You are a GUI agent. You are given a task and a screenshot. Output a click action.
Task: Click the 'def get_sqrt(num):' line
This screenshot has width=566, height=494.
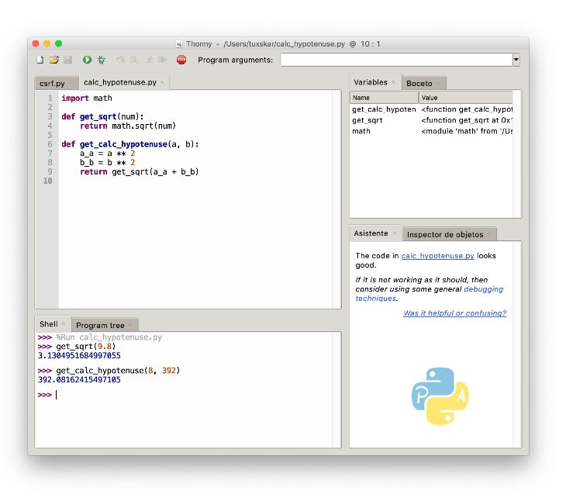tap(102, 116)
